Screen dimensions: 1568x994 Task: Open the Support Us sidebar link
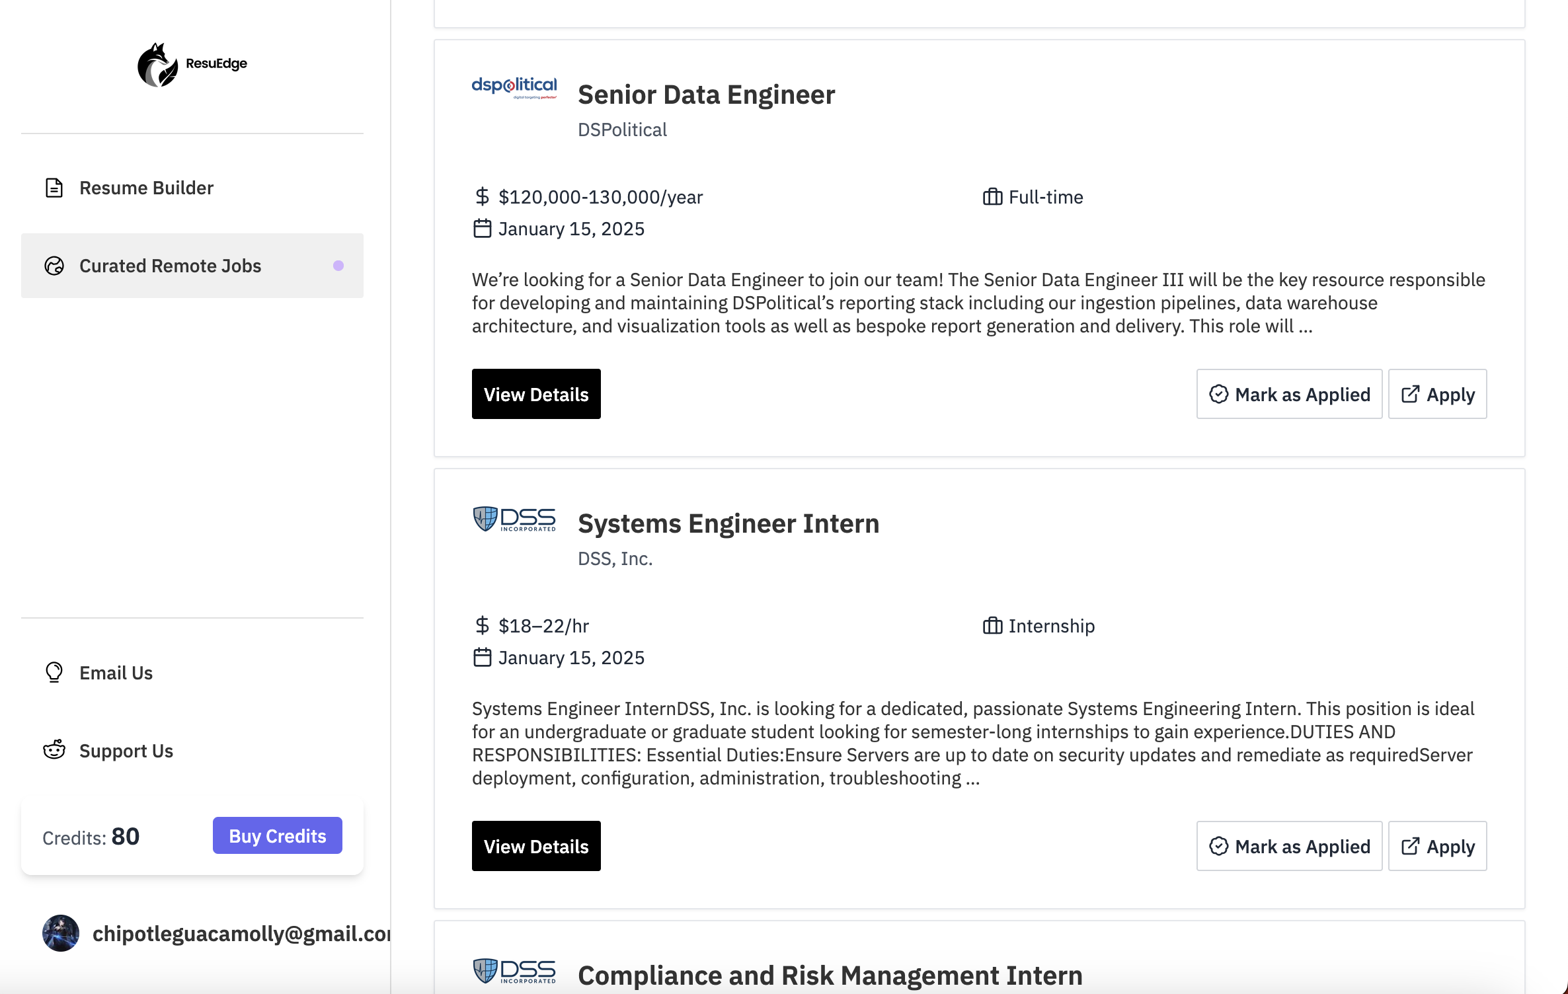pyautogui.click(x=192, y=751)
